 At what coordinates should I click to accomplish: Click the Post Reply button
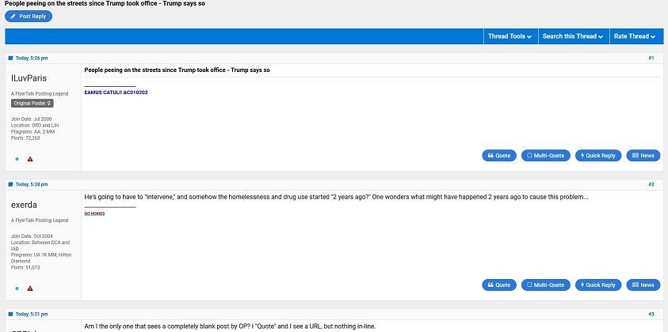click(x=29, y=16)
